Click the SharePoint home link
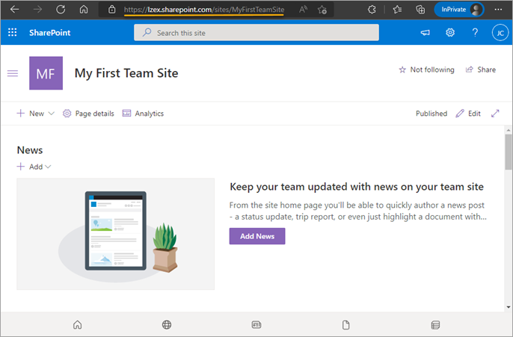The width and height of the screenshot is (513, 337). (x=49, y=33)
